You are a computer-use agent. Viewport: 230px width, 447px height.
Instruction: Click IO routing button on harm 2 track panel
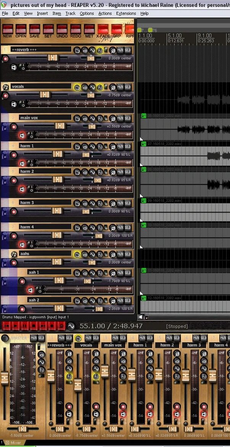pos(85,173)
